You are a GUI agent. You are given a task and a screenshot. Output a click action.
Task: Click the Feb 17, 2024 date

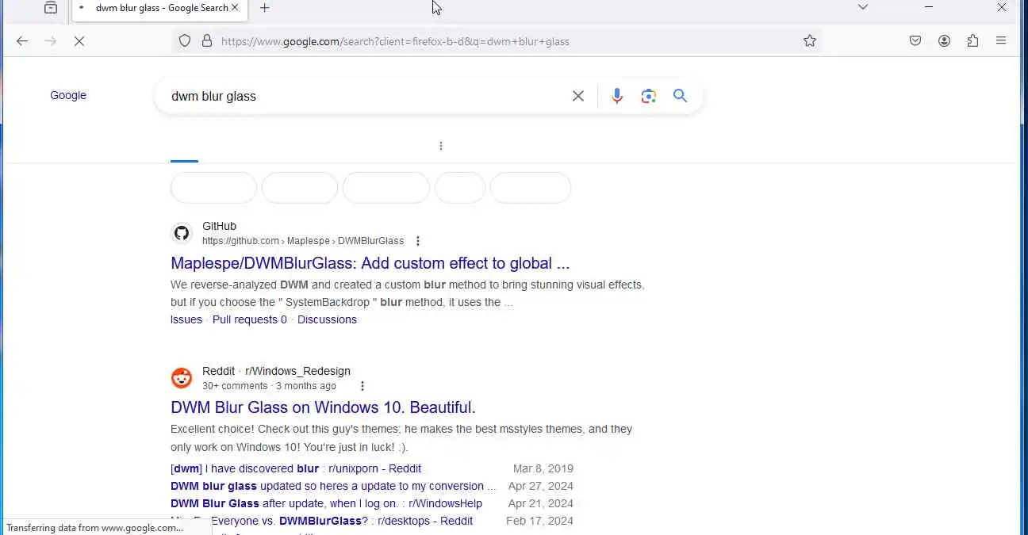click(539, 521)
